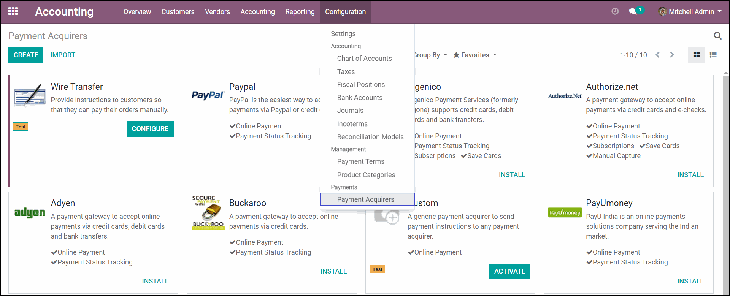Open the Group By dropdown

430,55
